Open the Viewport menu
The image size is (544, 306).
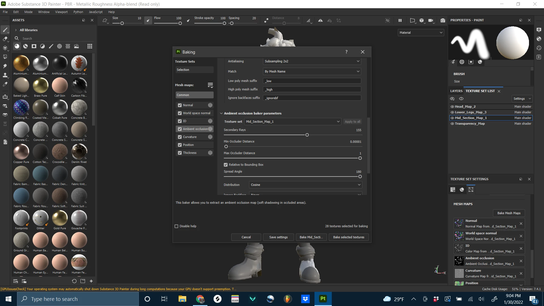pos(61,12)
